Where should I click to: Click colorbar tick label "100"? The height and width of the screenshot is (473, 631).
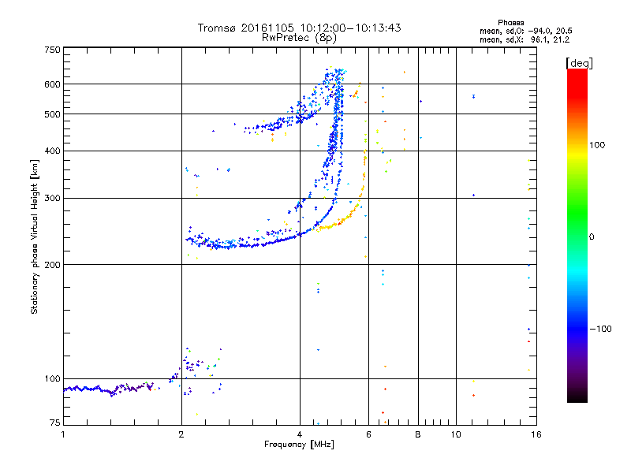[x=597, y=145]
